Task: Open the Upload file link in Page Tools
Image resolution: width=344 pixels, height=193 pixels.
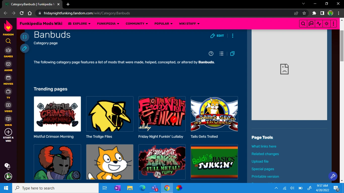Action: click(260, 161)
